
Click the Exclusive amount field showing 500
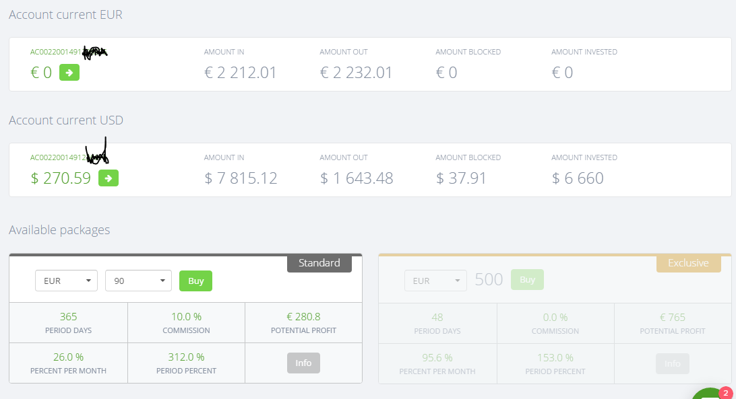coord(489,279)
